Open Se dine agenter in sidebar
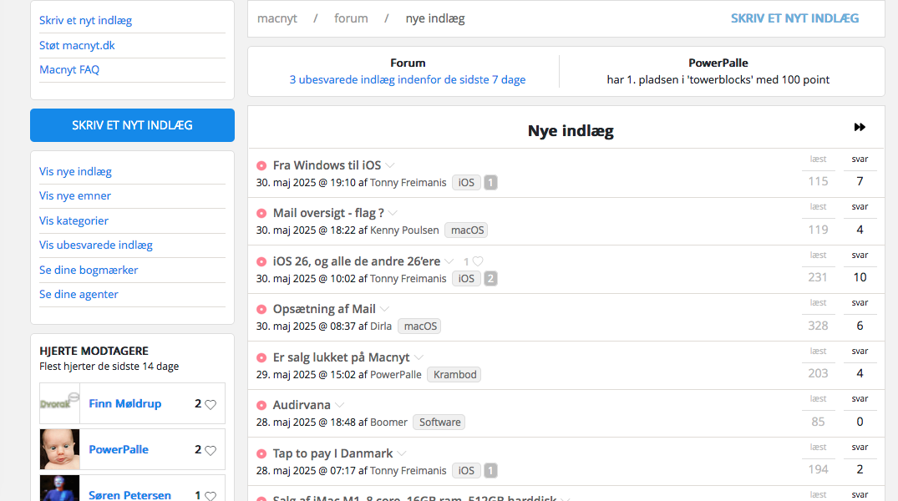This screenshot has height=501, width=898. [79, 294]
